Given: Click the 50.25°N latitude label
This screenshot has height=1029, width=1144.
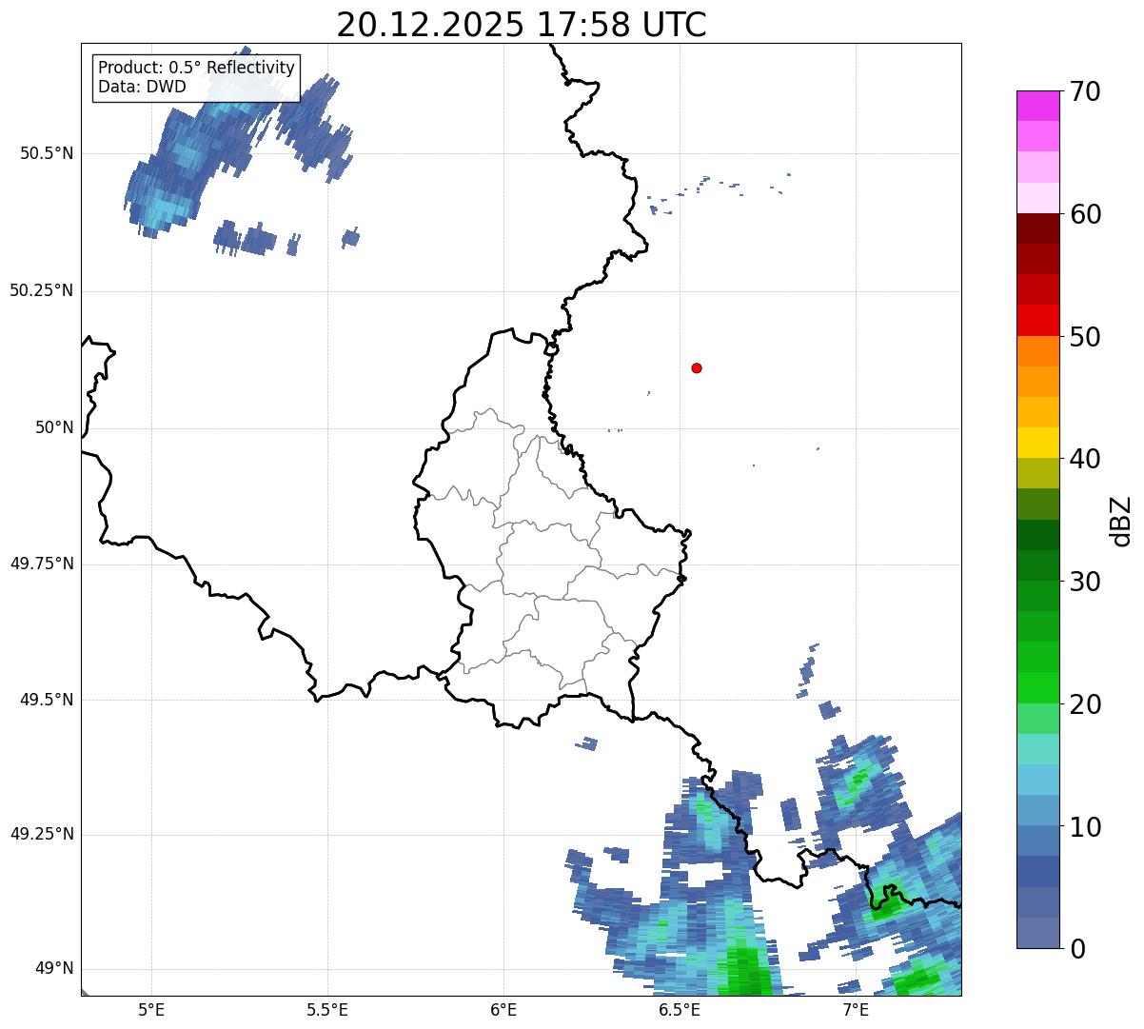Looking at the screenshot, I should tap(41, 290).
